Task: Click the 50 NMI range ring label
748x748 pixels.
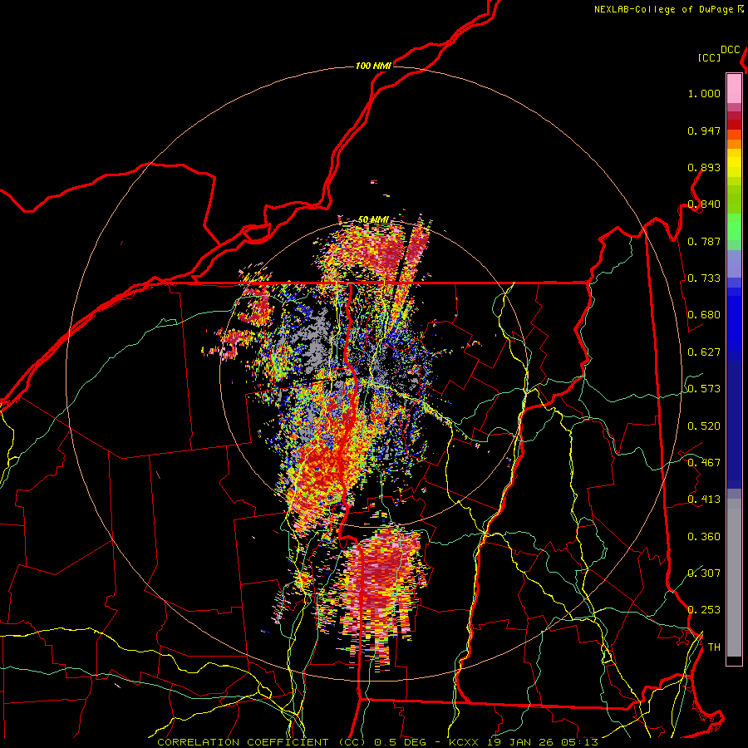Action: click(373, 220)
